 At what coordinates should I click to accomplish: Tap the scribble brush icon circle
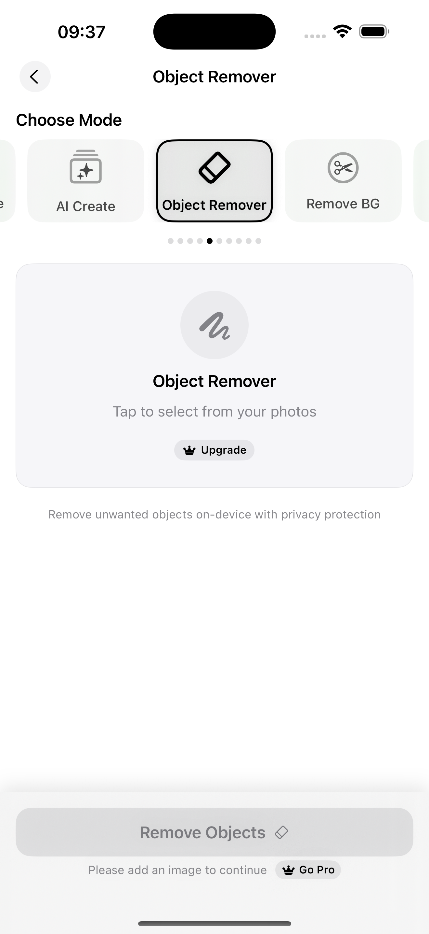tap(214, 325)
